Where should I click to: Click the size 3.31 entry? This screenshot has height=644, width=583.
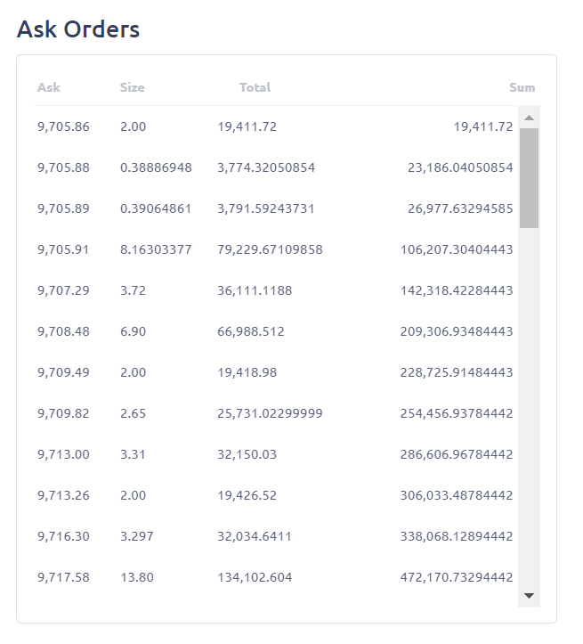click(133, 454)
